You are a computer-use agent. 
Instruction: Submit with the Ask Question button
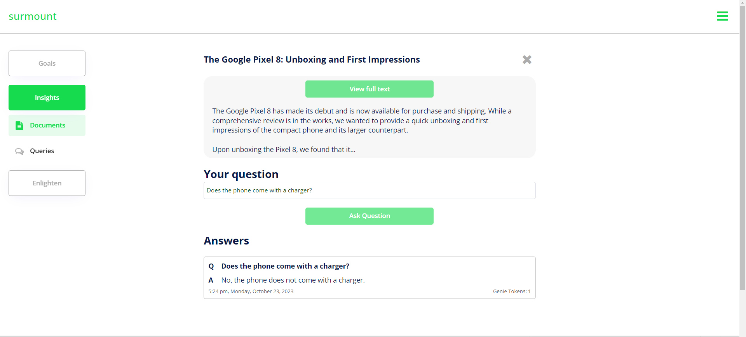point(369,216)
